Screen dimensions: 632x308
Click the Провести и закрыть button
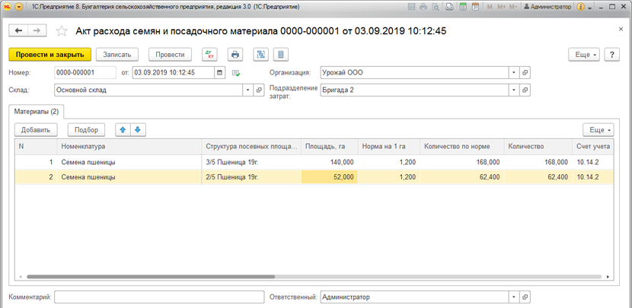pyautogui.click(x=50, y=55)
